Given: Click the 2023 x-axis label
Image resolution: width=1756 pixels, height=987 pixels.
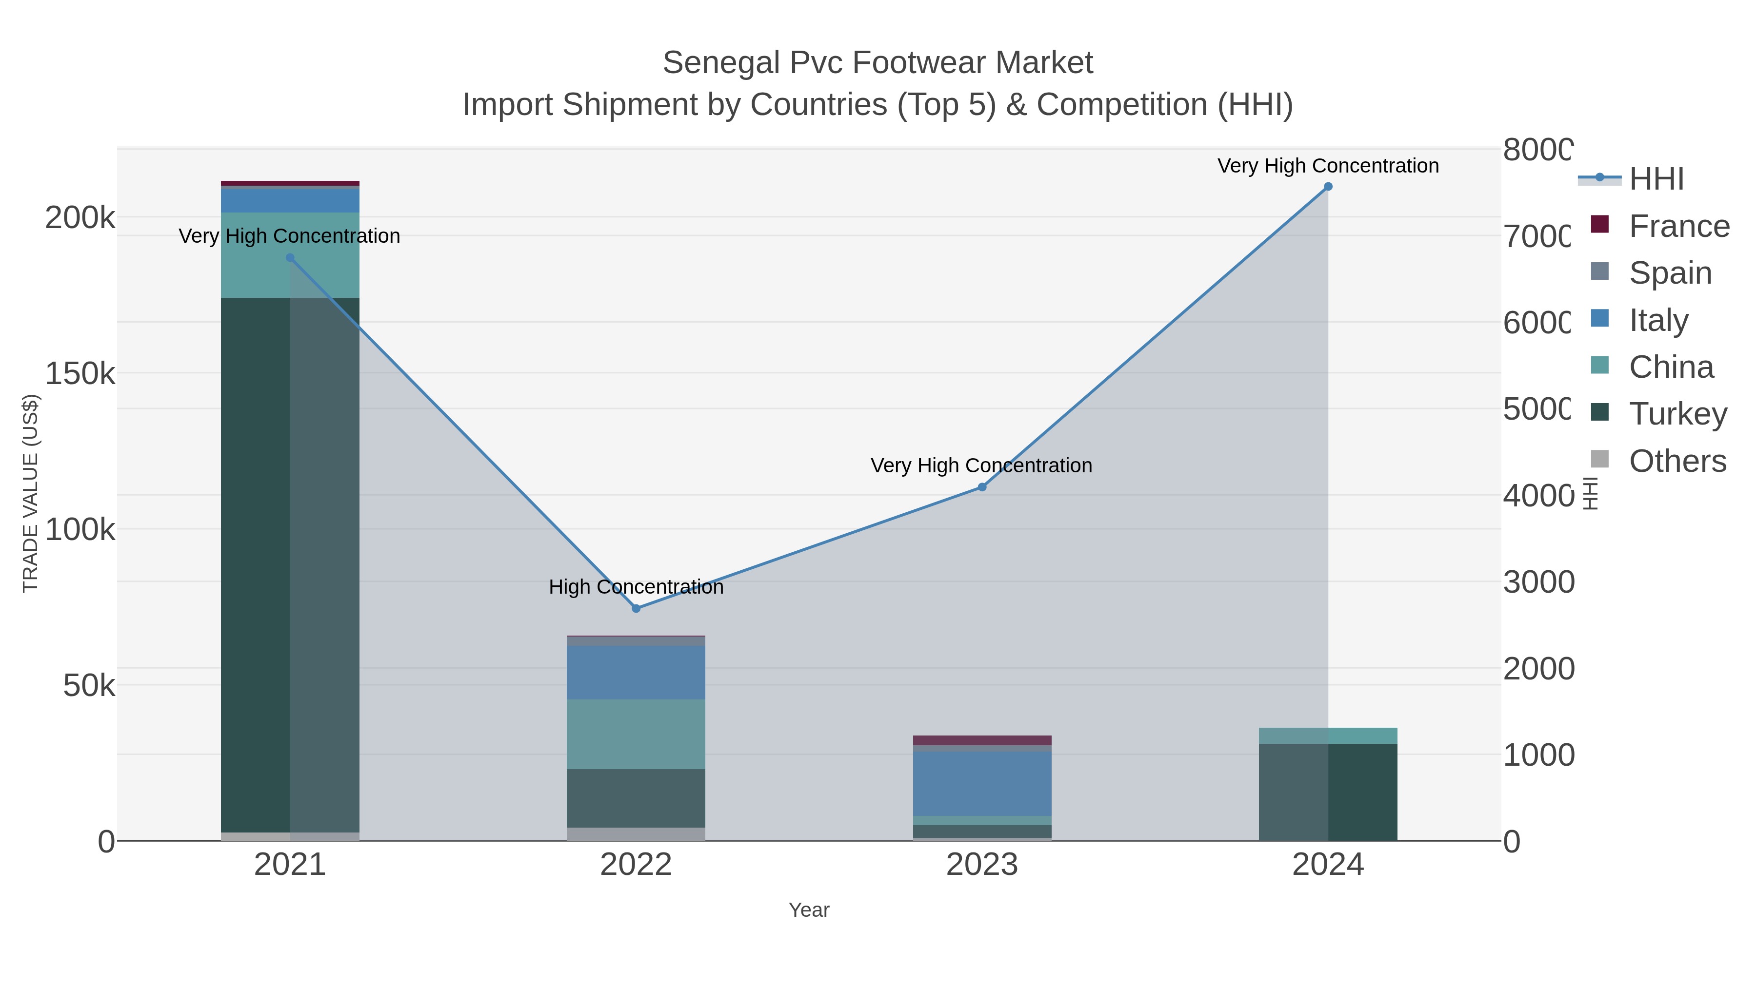Looking at the screenshot, I should (982, 865).
